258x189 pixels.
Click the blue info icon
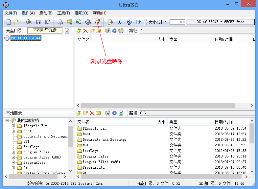[120, 22]
